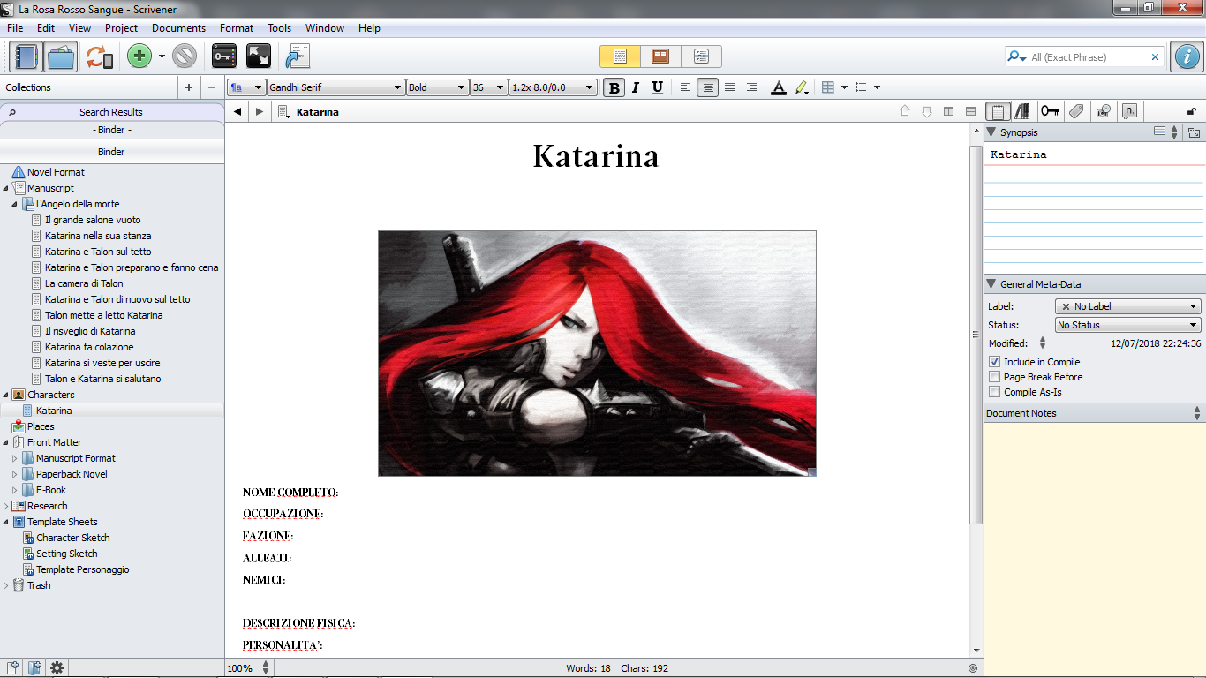Open search options magnifier dropdown
Image resolution: width=1206 pixels, height=678 pixels.
click(x=1017, y=56)
